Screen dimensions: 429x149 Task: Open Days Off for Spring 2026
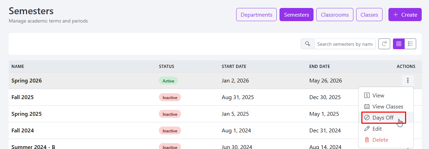point(383,117)
